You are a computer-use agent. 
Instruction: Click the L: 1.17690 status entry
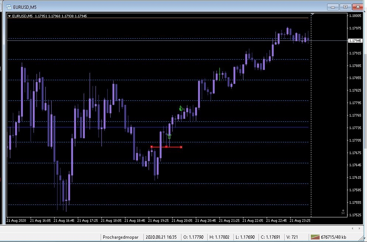(x=245, y=237)
